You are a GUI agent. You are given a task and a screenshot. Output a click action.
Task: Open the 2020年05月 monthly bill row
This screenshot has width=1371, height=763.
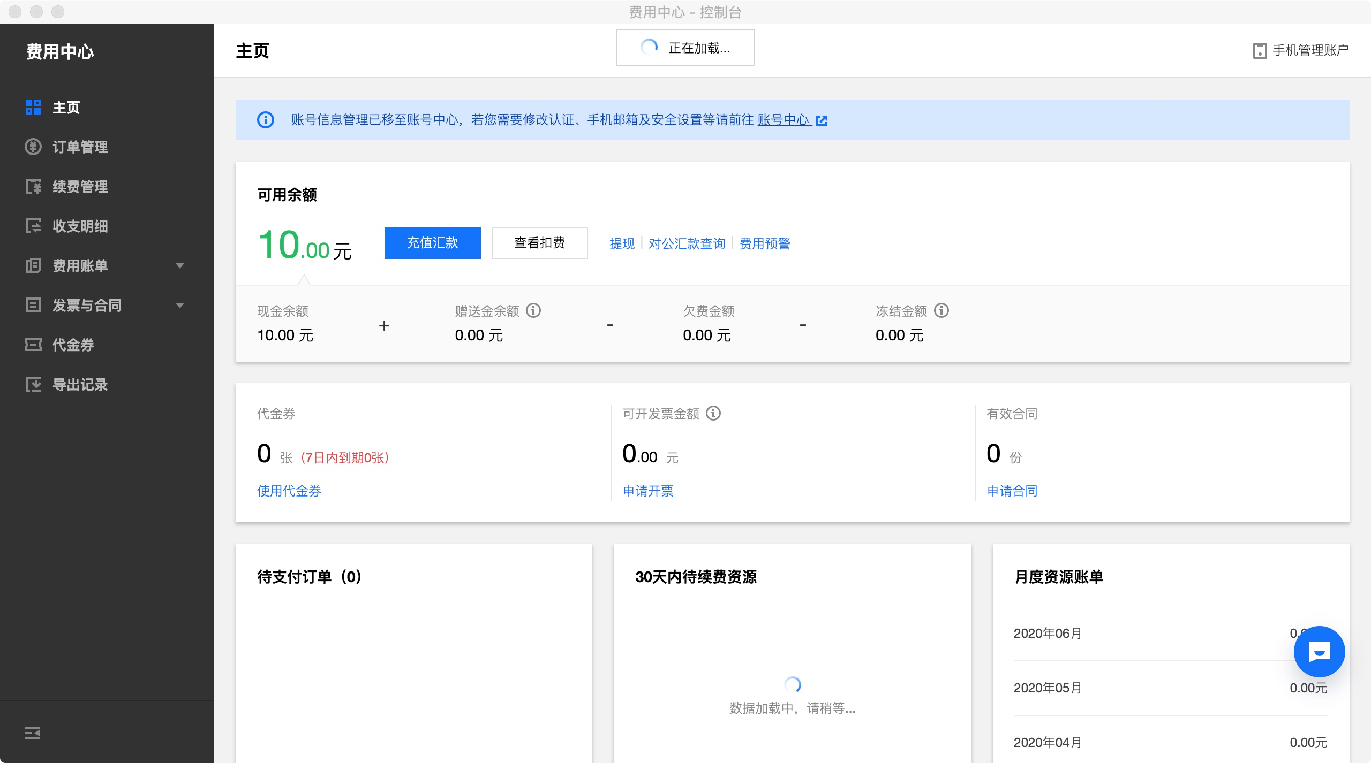pyautogui.click(x=1048, y=688)
